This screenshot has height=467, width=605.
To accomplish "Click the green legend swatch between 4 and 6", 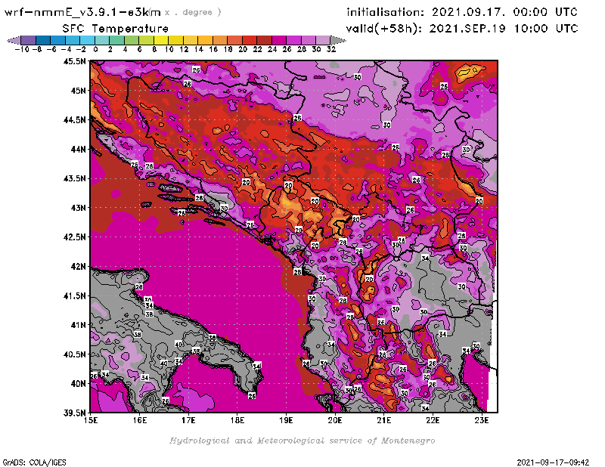I will 132,41.
